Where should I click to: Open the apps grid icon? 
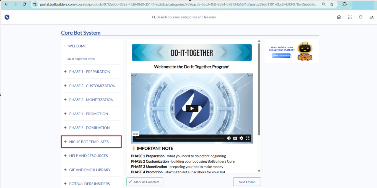coord(350,17)
